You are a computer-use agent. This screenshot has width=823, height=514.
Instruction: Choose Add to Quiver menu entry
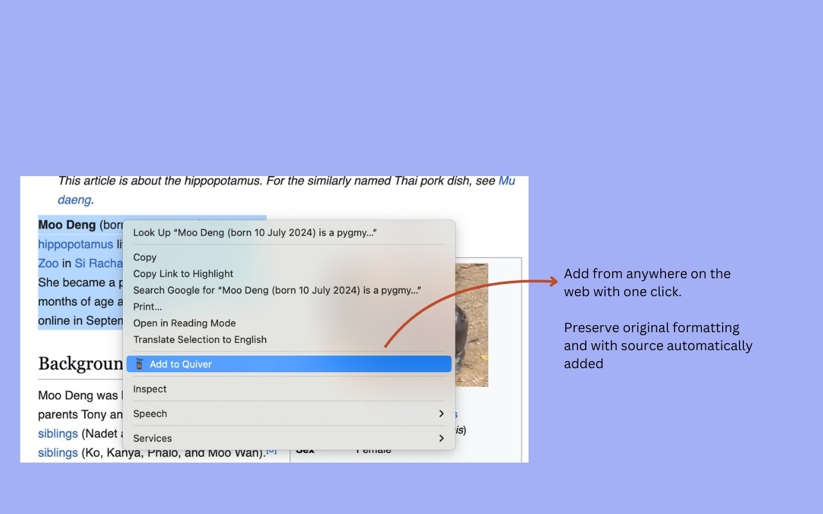click(289, 364)
